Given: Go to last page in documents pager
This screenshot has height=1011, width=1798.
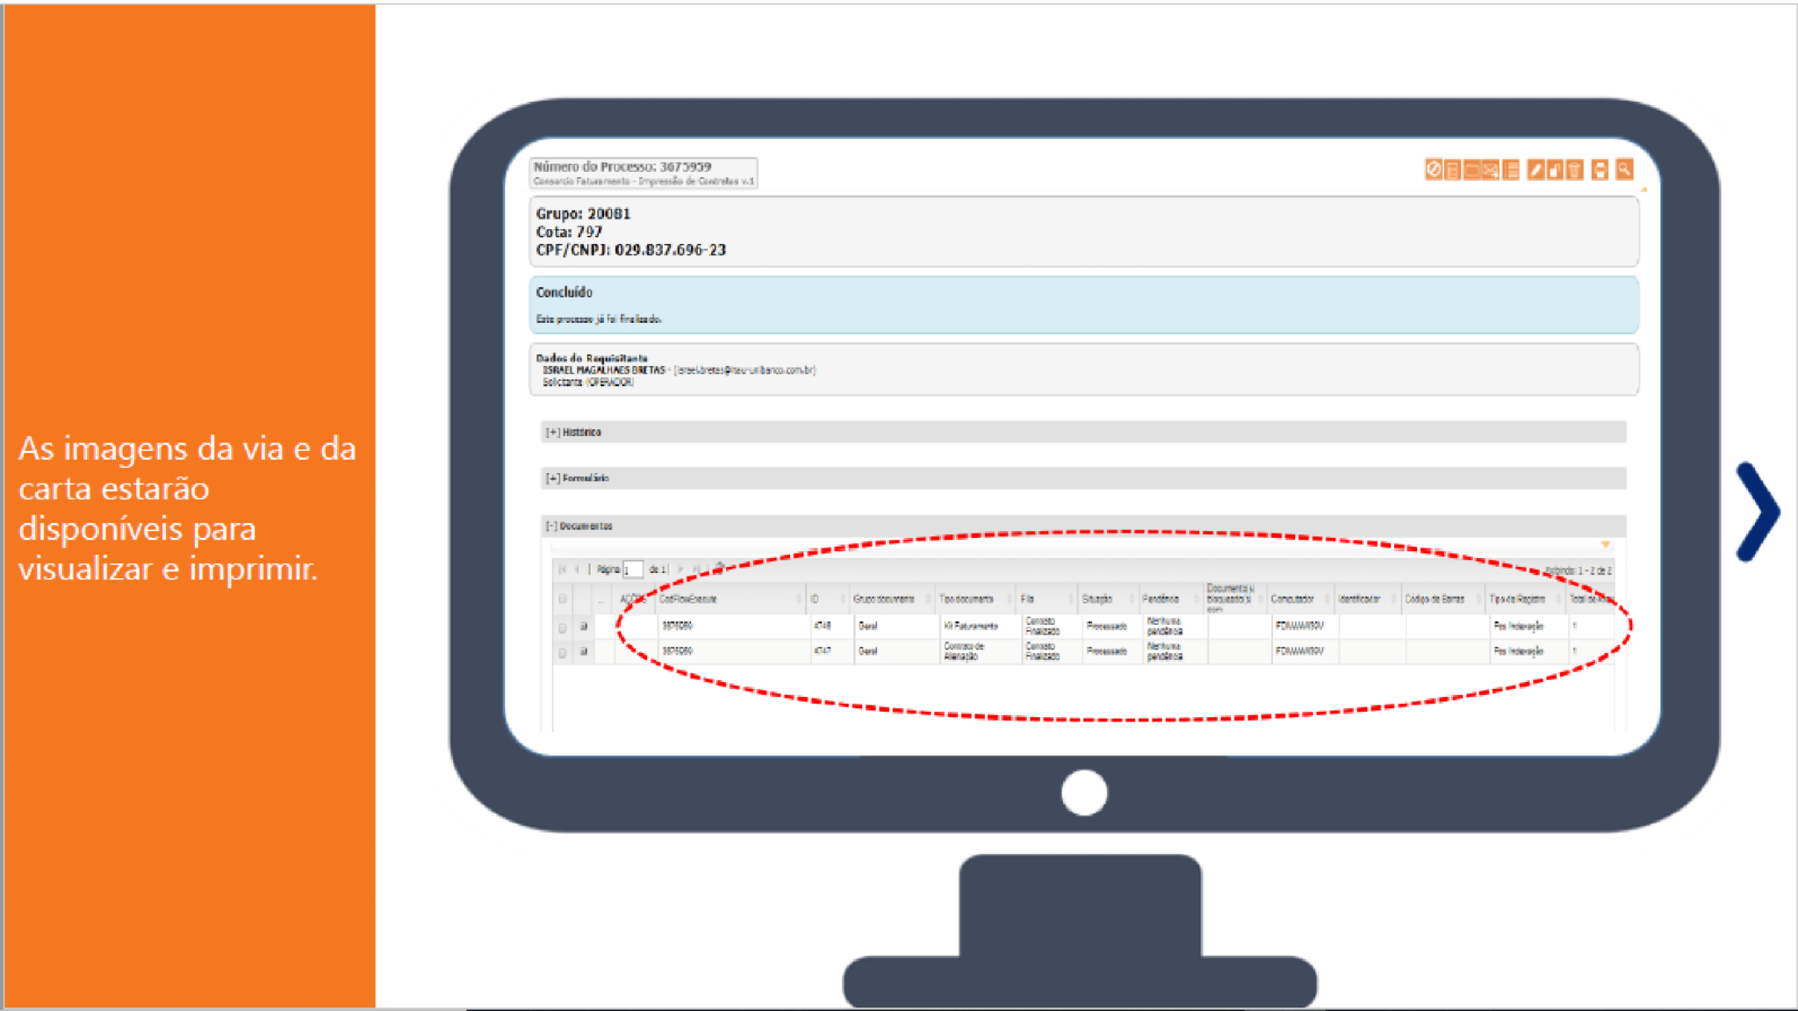Looking at the screenshot, I should coord(696,570).
